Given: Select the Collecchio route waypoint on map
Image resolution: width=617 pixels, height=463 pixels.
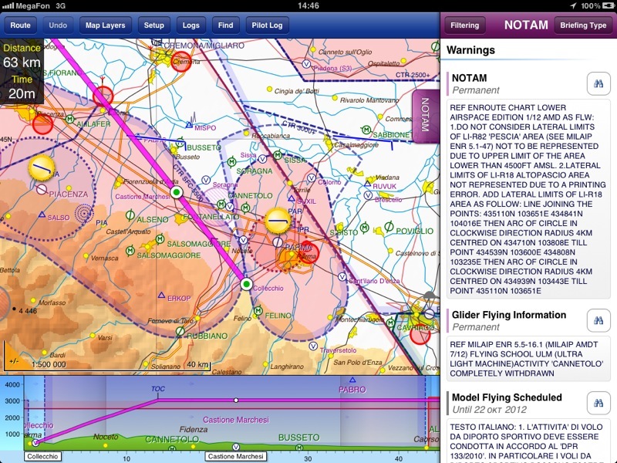Looking at the screenshot, I should click(x=246, y=285).
